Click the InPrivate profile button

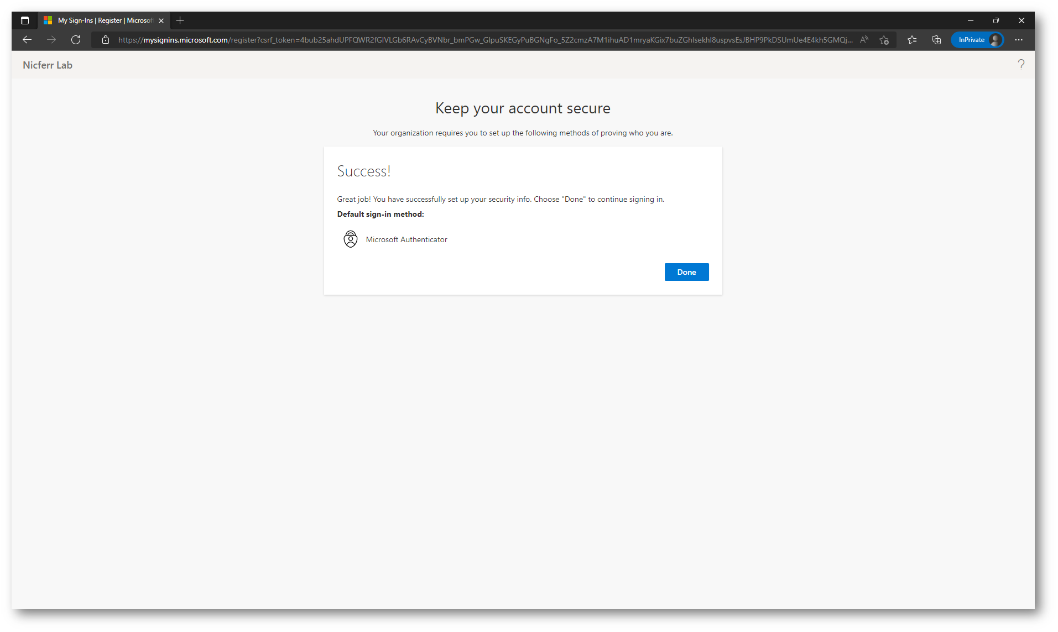978,40
